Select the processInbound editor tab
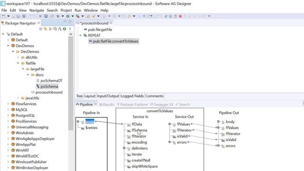The width and height of the screenshot is (304, 171). [x=94, y=23]
